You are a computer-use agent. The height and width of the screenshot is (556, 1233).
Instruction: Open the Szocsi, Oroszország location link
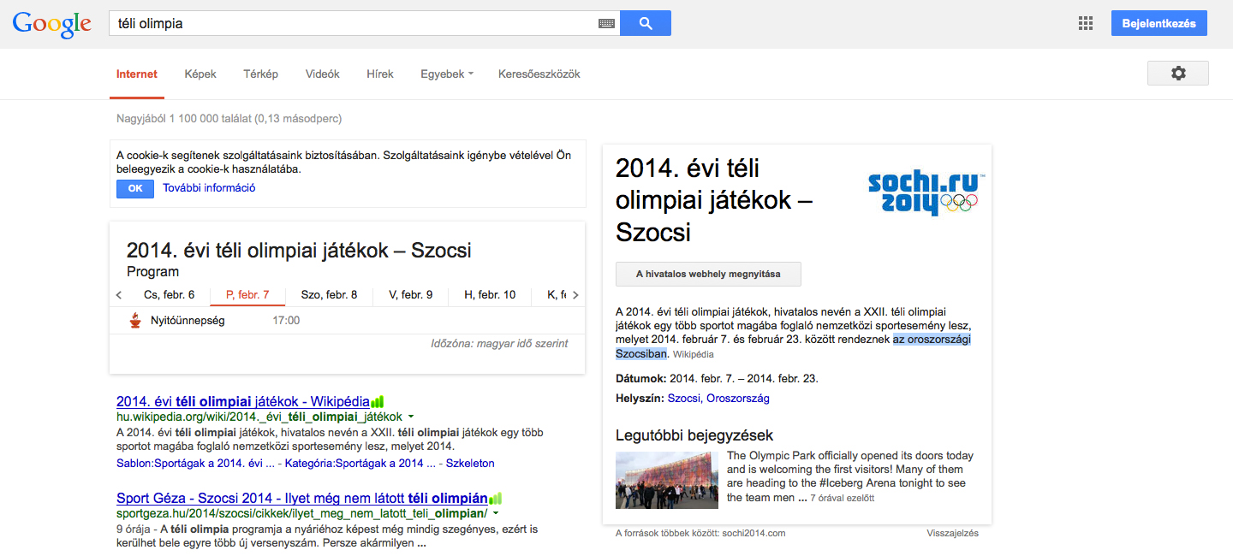(x=718, y=399)
